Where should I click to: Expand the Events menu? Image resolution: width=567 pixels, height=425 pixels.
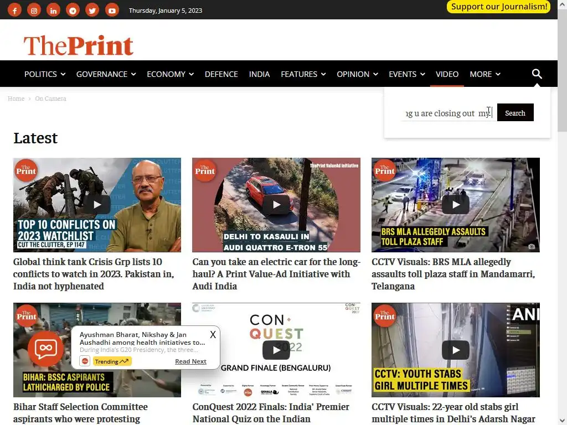click(x=407, y=74)
